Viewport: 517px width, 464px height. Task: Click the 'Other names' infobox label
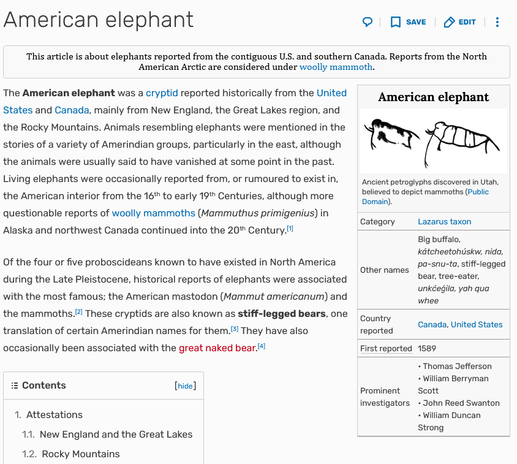click(x=384, y=270)
